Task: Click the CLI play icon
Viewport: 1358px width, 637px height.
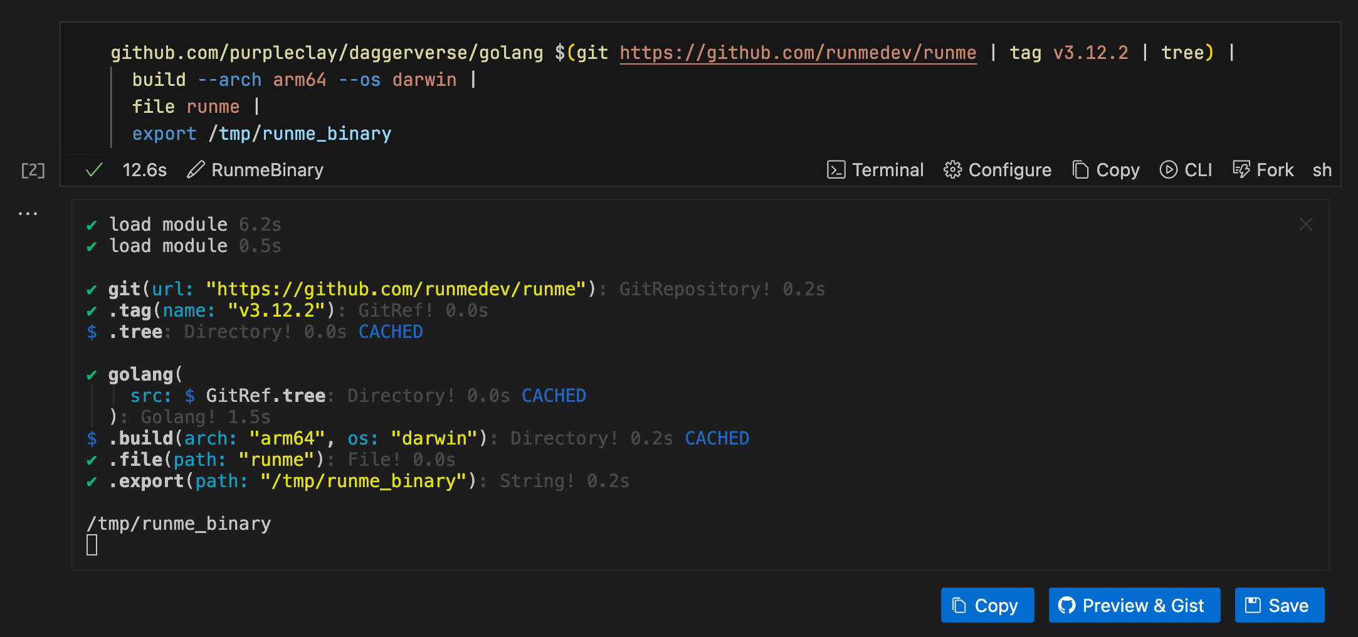Action: tap(1169, 170)
